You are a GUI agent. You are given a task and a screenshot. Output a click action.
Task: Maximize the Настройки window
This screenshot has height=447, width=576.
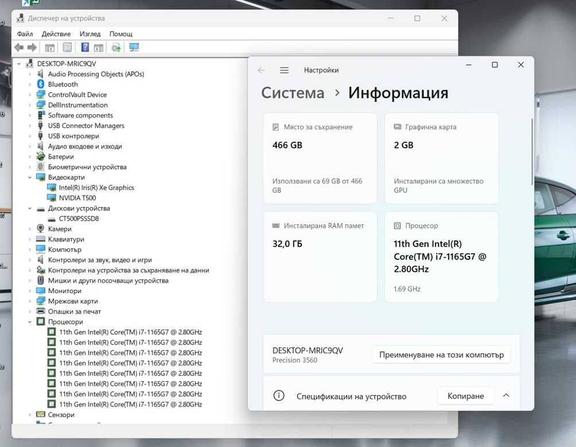495,65
